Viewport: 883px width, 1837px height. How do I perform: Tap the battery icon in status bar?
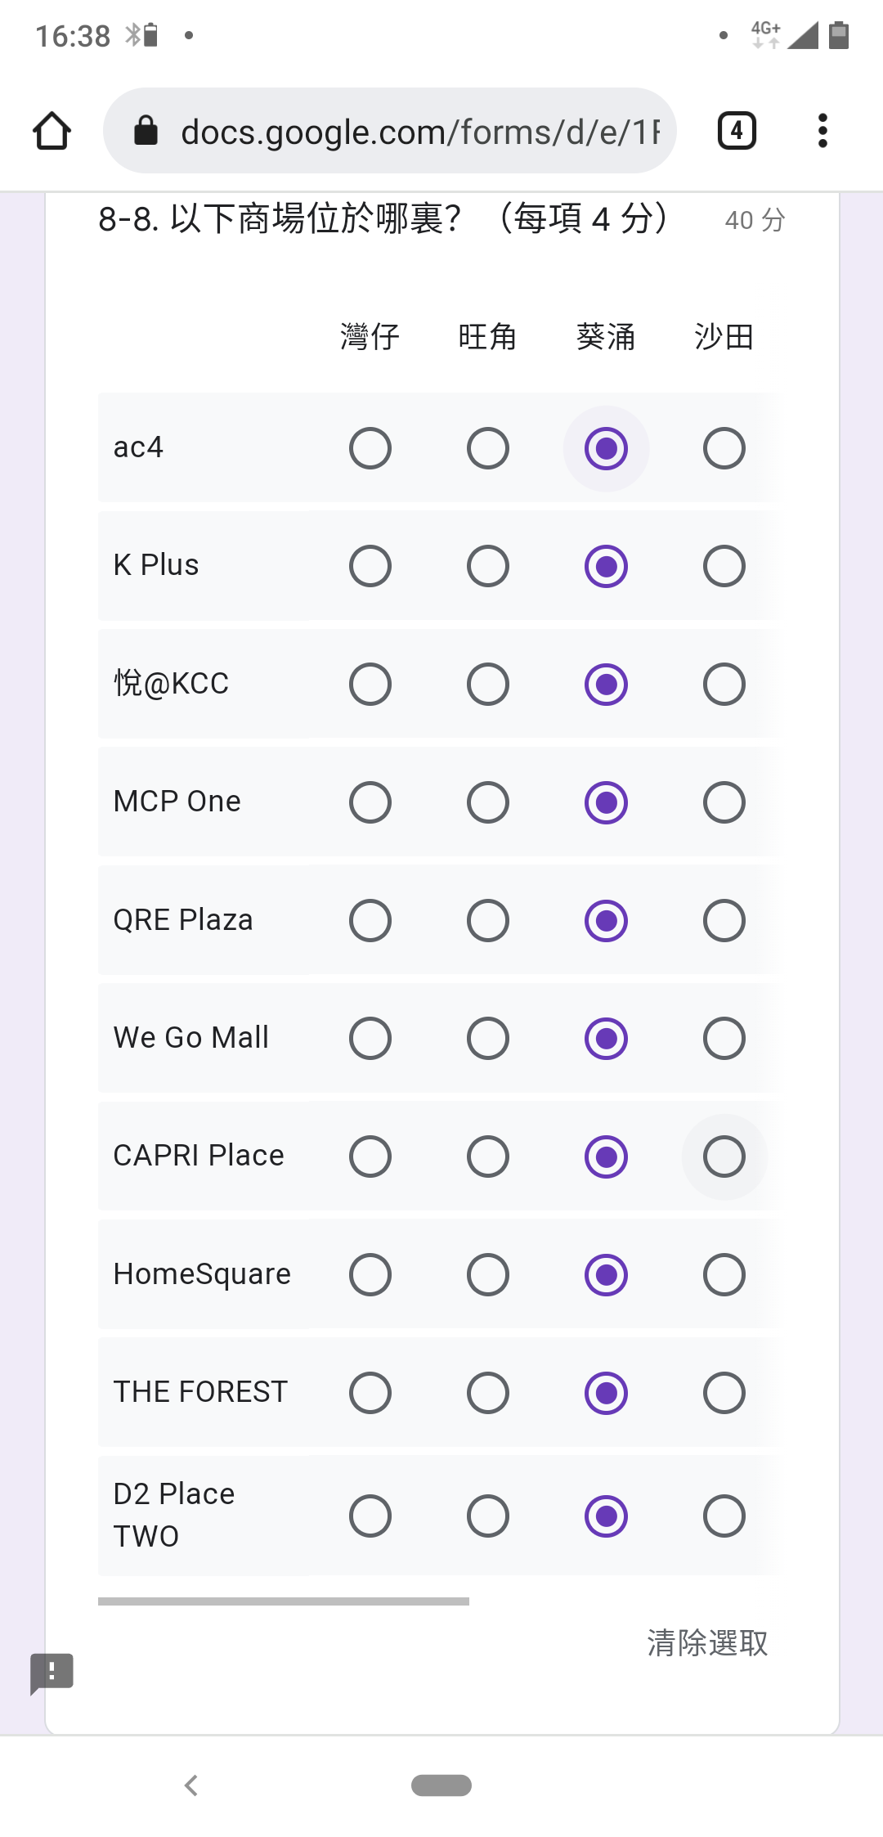point(839,35)
